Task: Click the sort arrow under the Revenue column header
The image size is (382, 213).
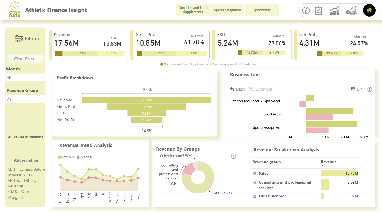Action: click(x=322, y=165)
